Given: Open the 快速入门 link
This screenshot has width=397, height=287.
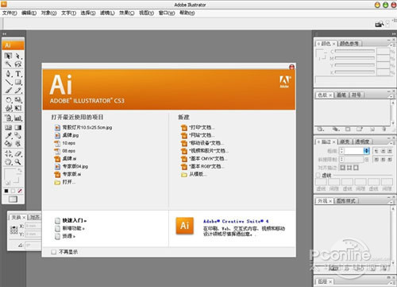Looking at the screenshot, I should coord(71,220).
